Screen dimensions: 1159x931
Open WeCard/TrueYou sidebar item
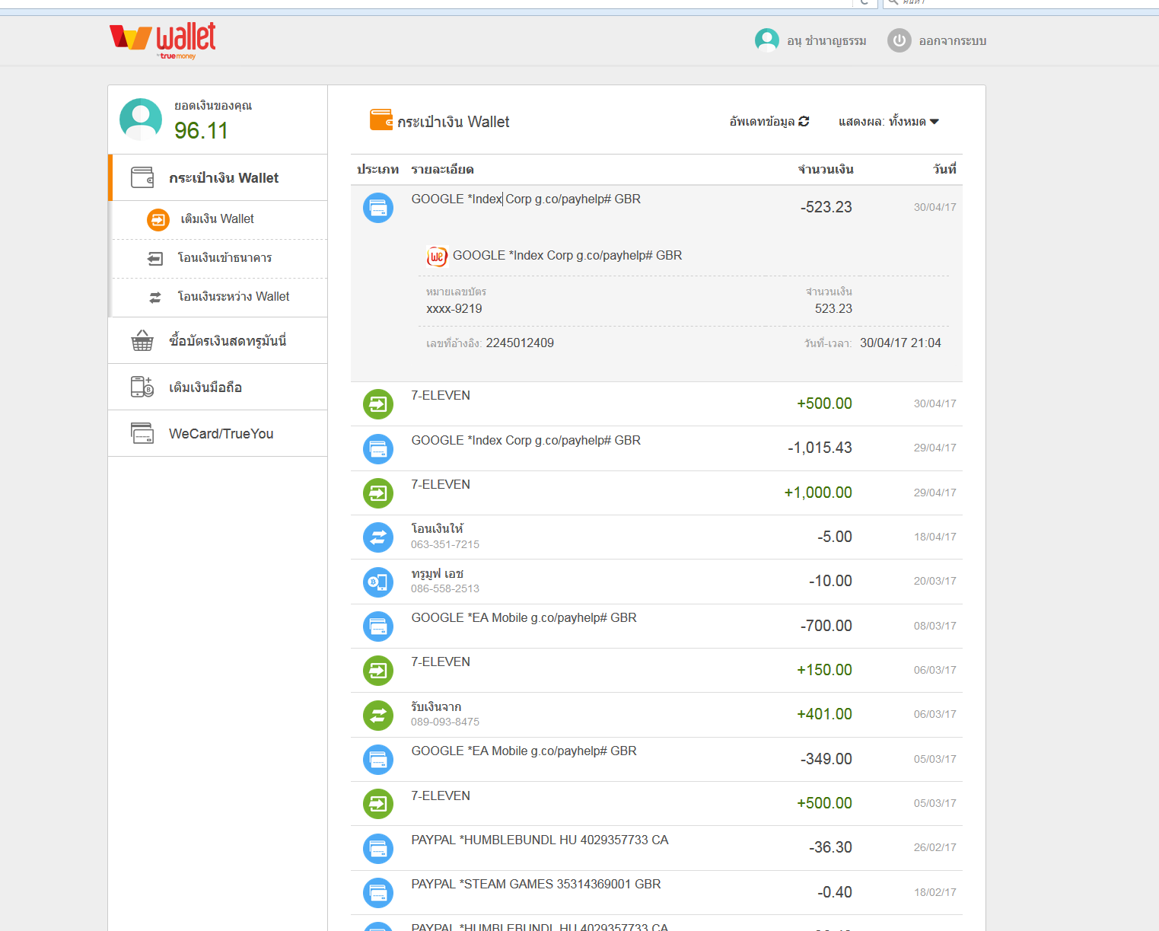click(x=218, y=433)
